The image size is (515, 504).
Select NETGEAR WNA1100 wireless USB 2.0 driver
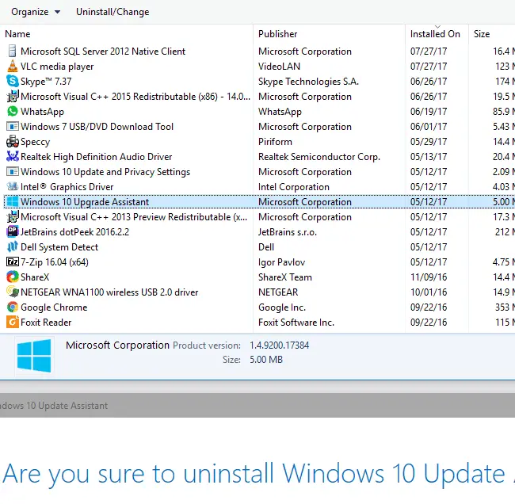[x=109, y=292]
